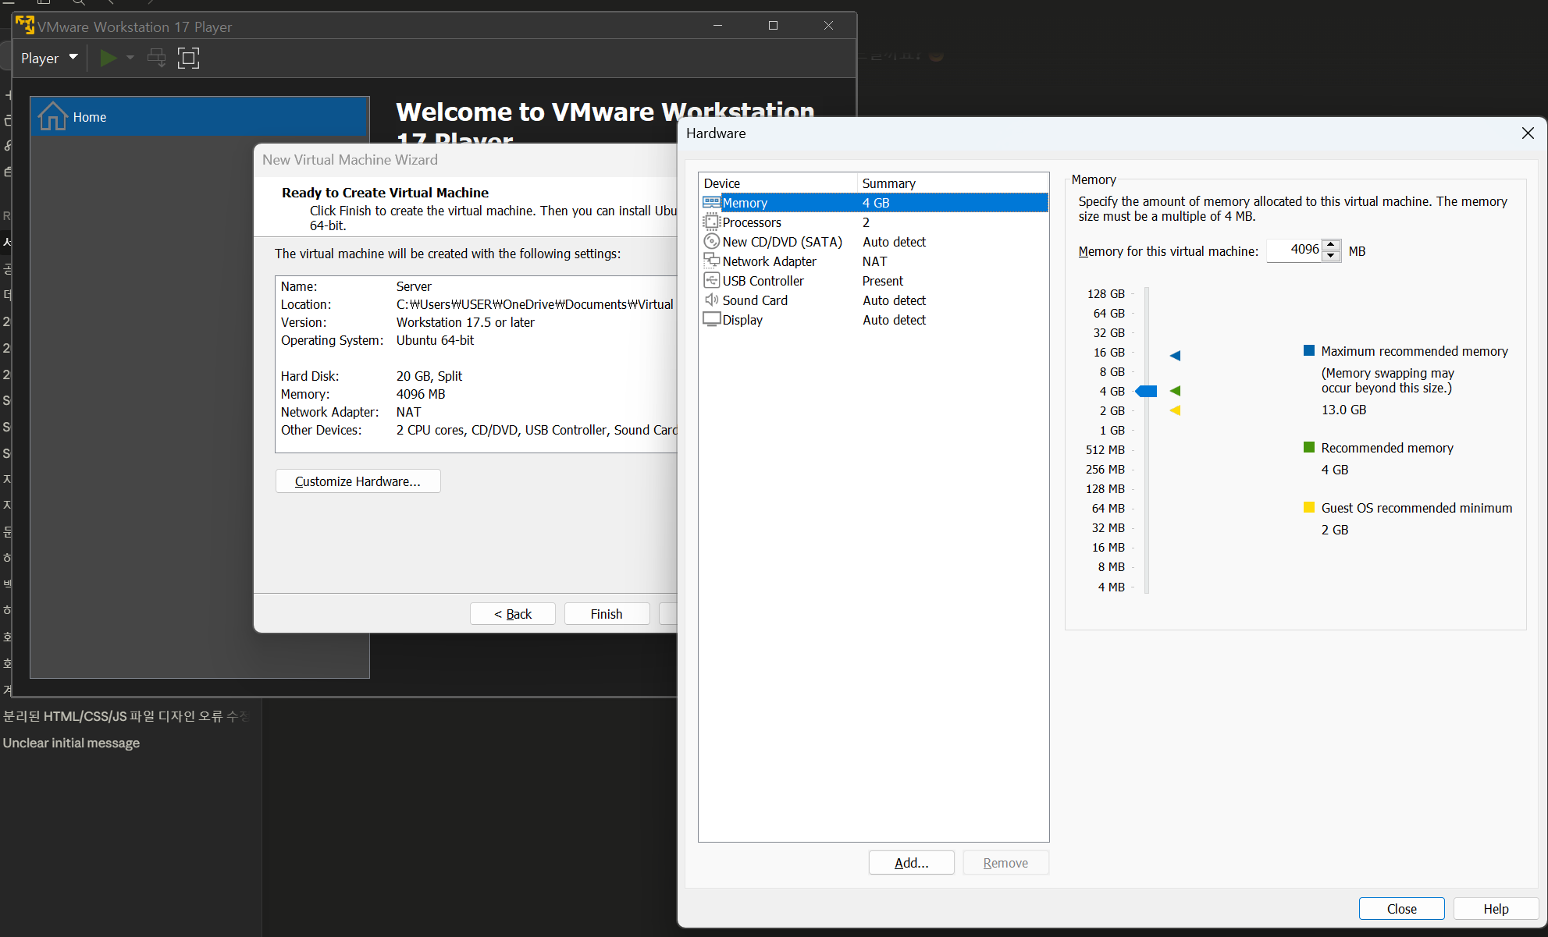Click the Summary column header
The image size is (1548, 937).
click(953, 183)
